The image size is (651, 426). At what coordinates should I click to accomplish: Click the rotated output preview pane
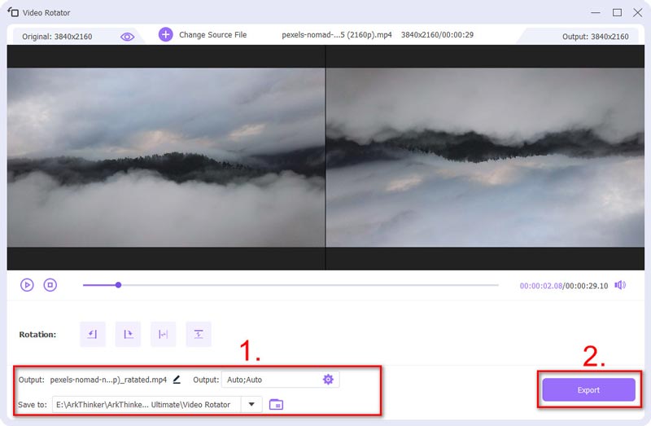click(x=485, y=157)
